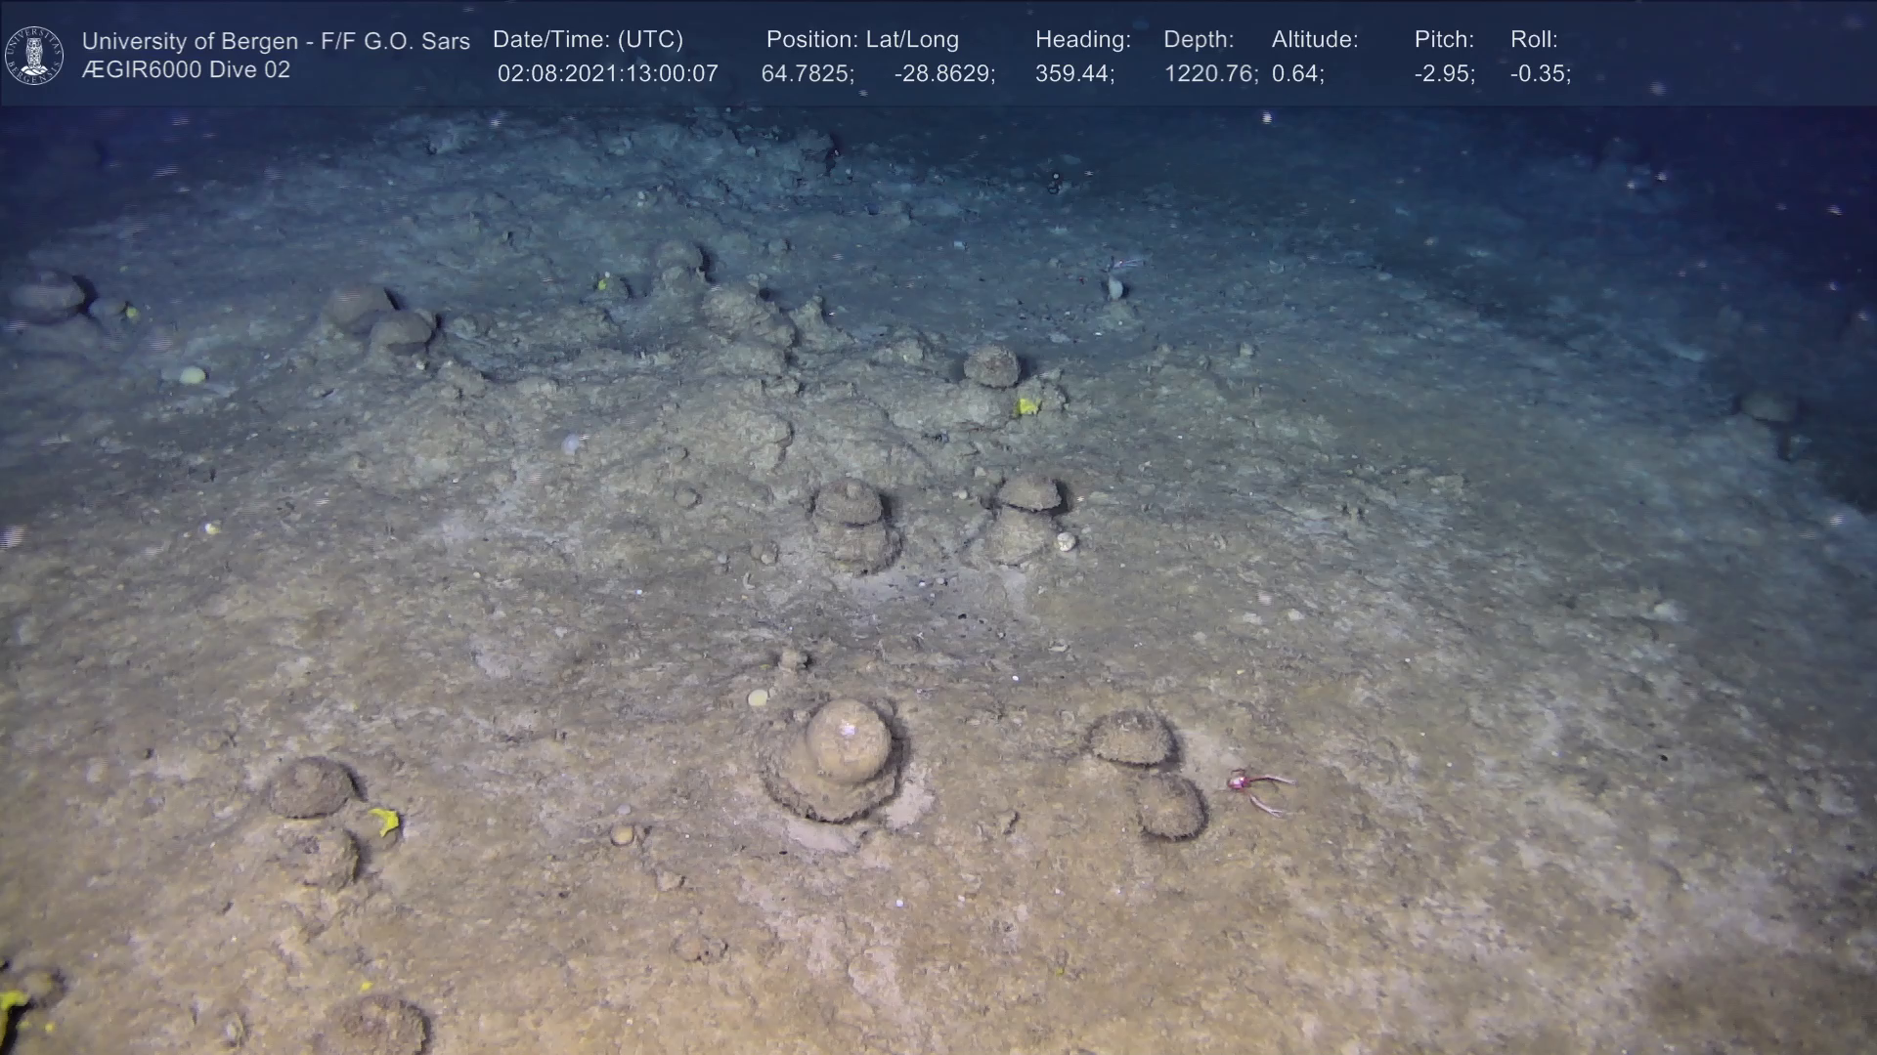Screen dimensions: 1877x1055
Task: Click the Depth reading 1220.76
Action: click(1209, 74)
